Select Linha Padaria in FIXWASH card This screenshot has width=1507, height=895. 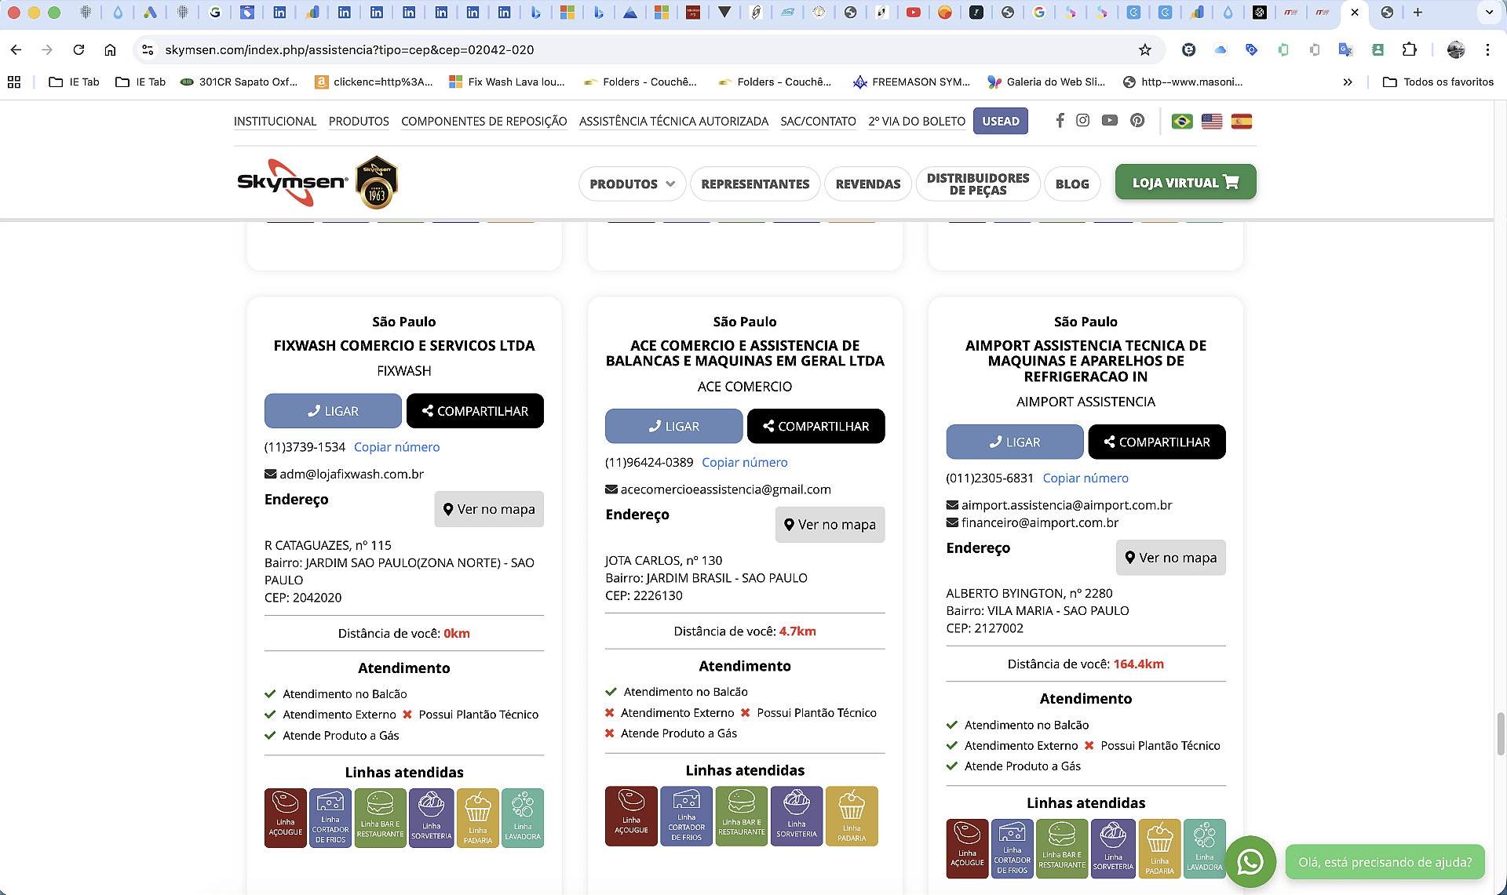pyautogui.click(x=478, y=818)
